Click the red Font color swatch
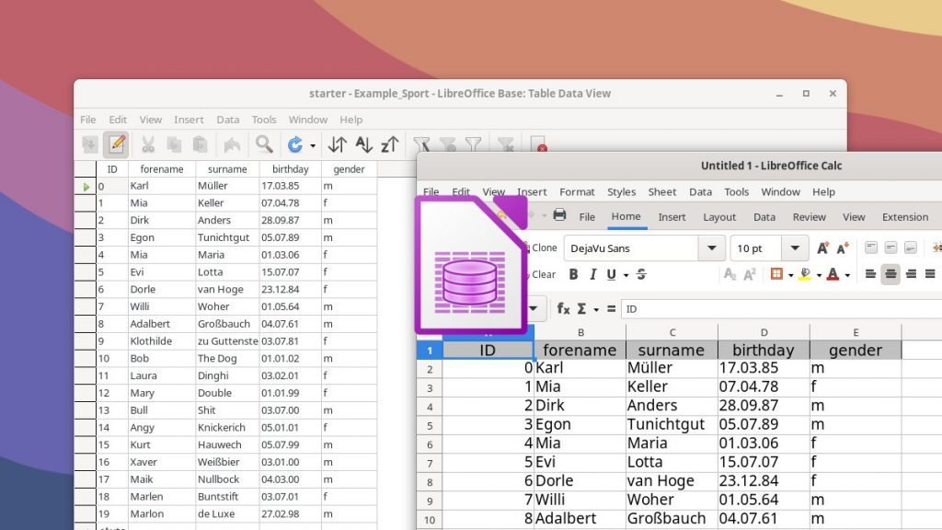This screenshot has height=530, width=942. tap(833, 274)
